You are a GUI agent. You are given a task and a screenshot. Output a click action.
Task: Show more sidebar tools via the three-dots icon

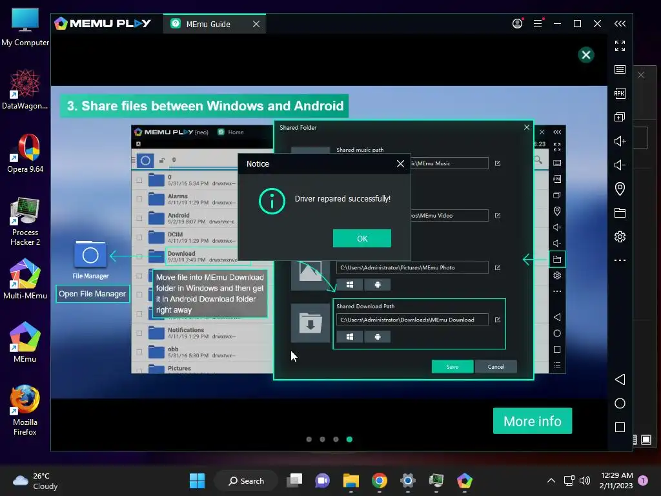620,260
